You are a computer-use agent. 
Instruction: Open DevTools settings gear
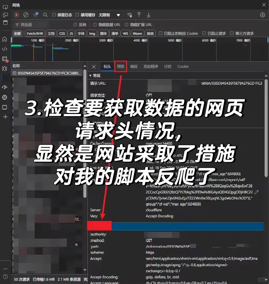click(263, 15)
